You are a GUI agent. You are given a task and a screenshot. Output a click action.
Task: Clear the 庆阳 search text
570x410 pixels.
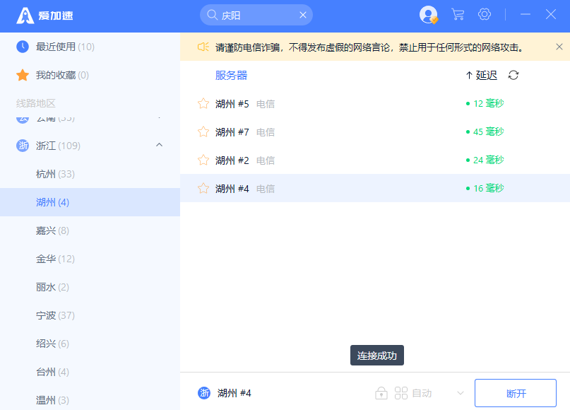[x=303, y=15]
